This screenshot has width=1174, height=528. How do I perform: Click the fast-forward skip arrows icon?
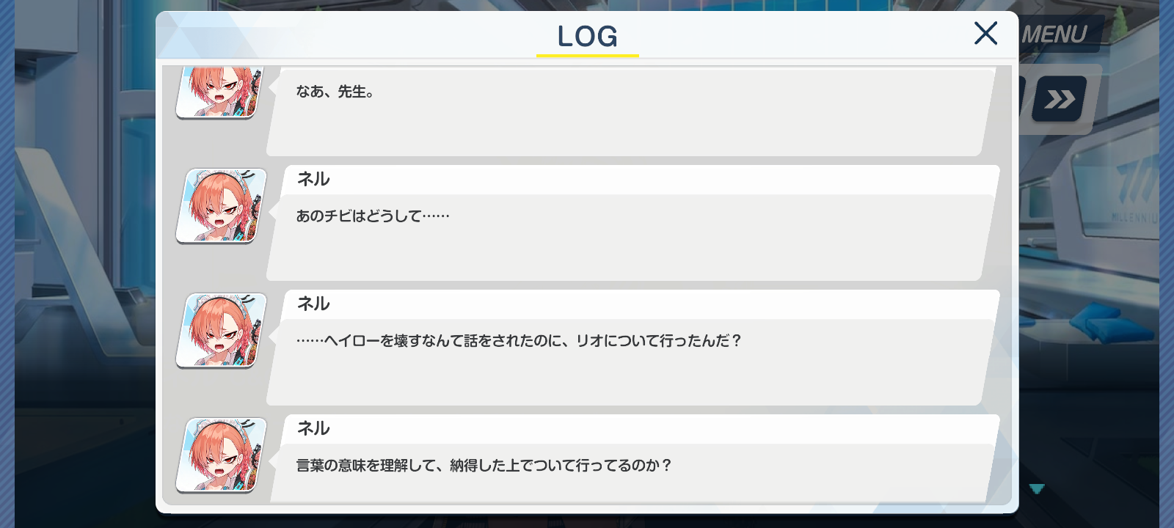(1060, 99)
